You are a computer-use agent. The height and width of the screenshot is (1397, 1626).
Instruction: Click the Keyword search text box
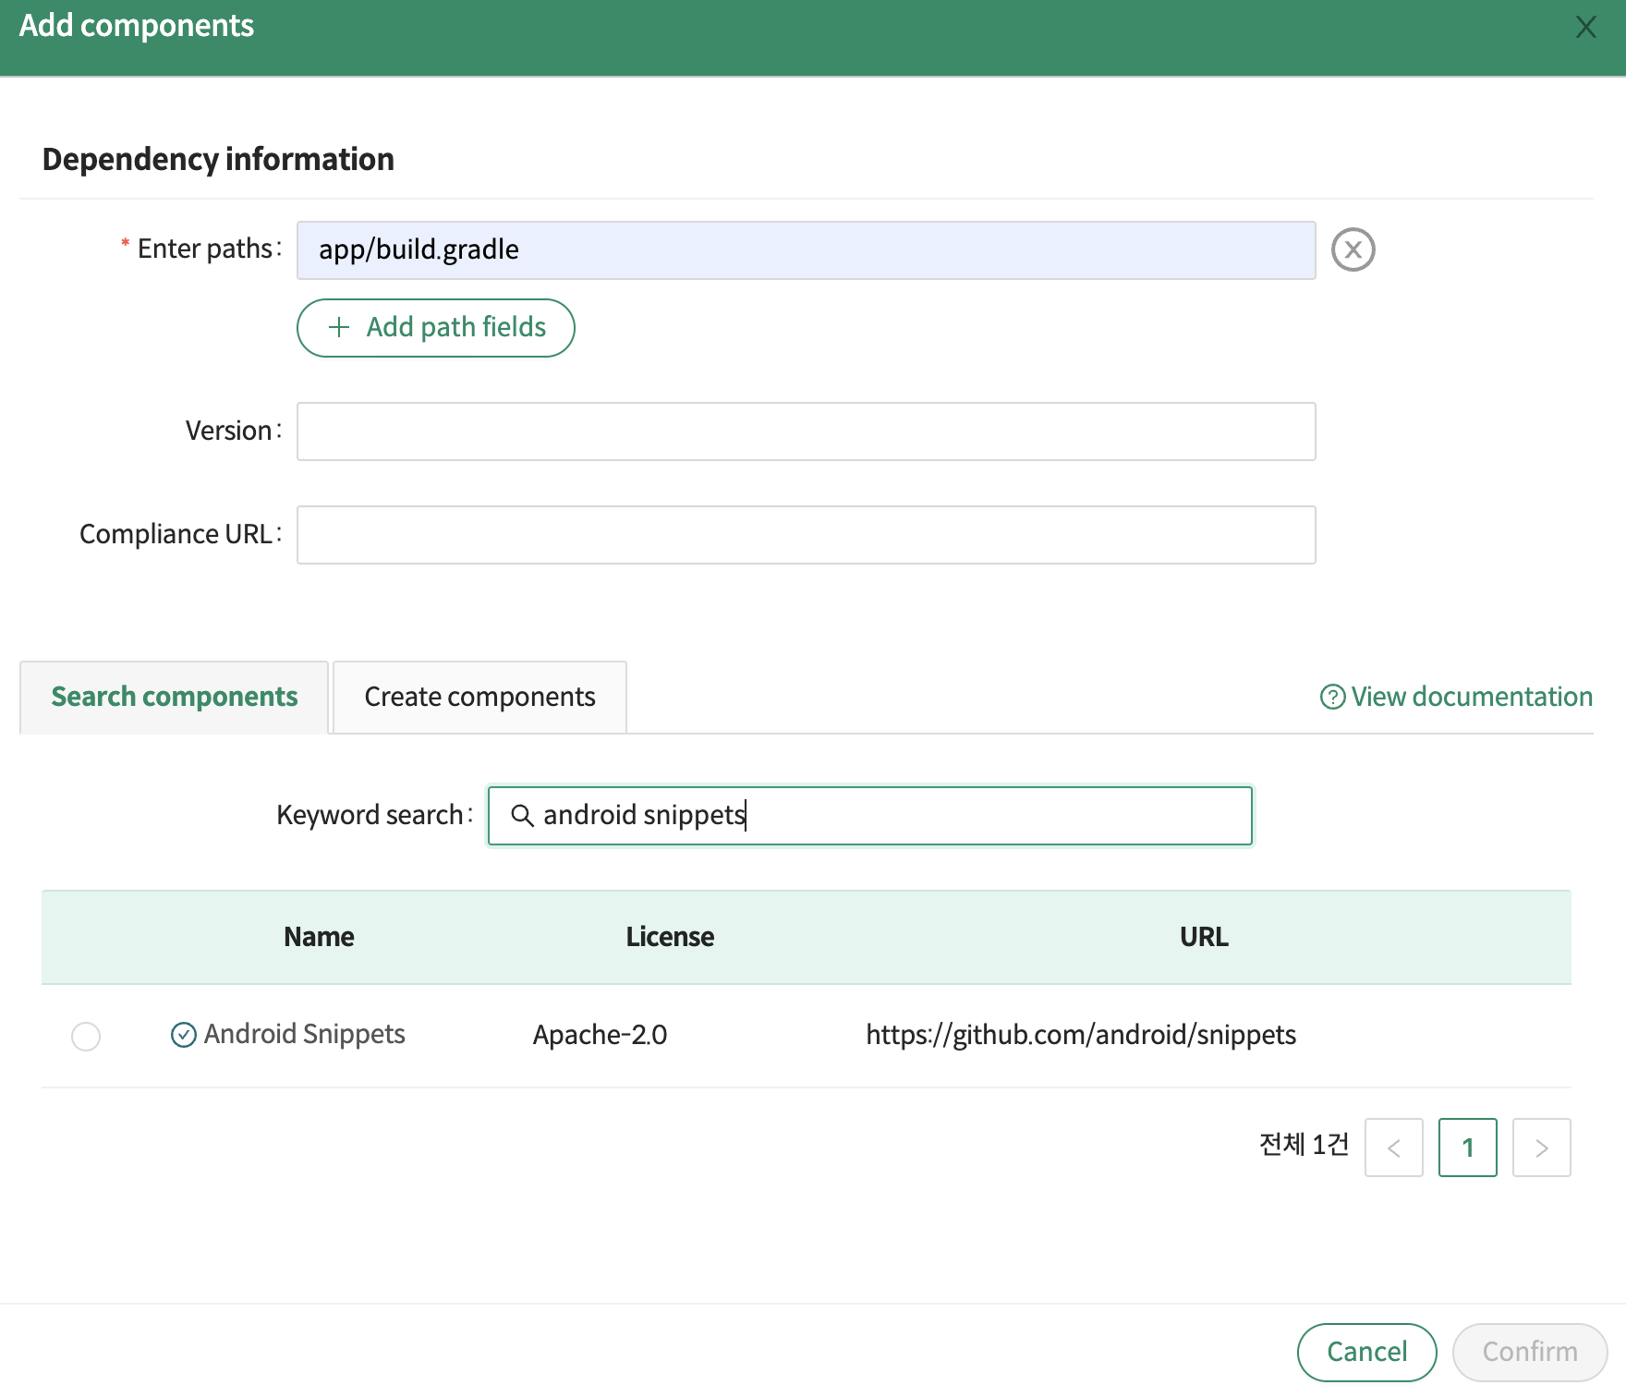[x=887, y=816]
